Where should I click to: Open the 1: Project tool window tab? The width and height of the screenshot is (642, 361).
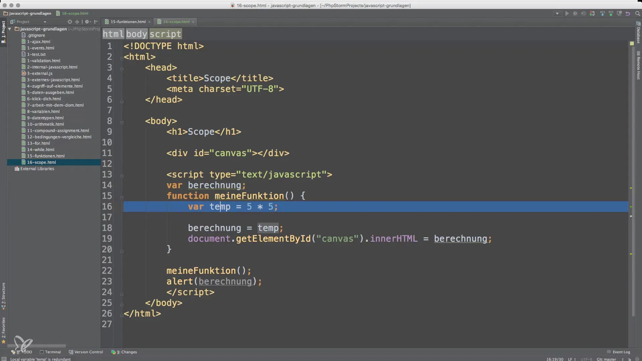(x=3, y=32)
